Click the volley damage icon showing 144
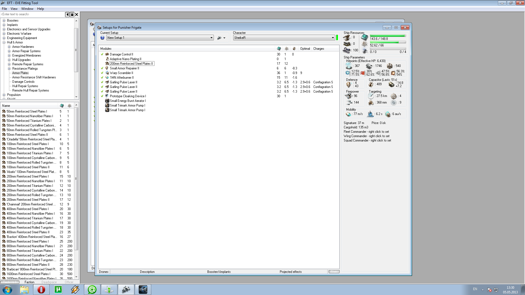This screenshot has height=295, width=525. (349, 103)
